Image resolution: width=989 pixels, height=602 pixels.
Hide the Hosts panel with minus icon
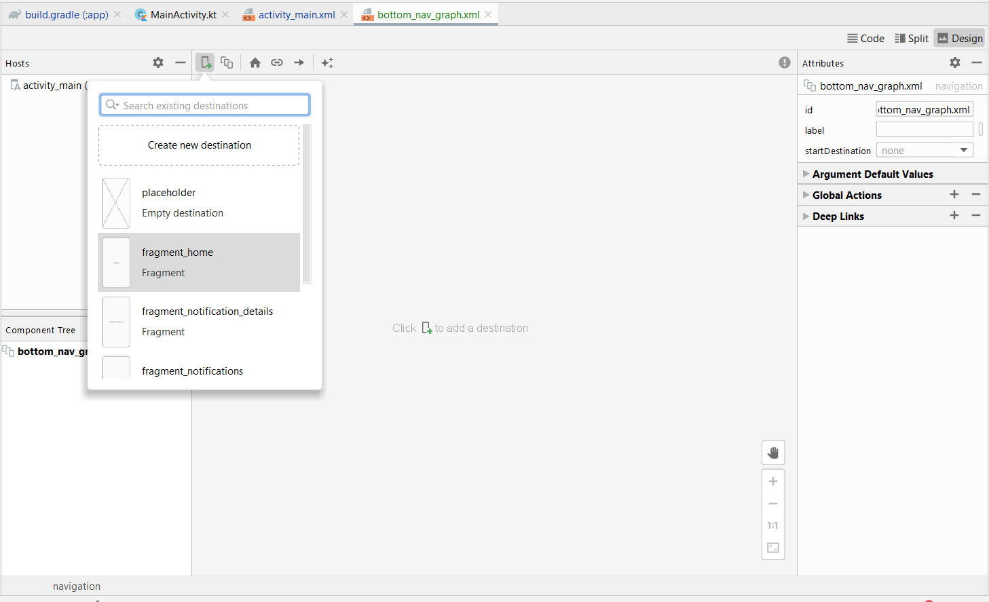(181, 62)
